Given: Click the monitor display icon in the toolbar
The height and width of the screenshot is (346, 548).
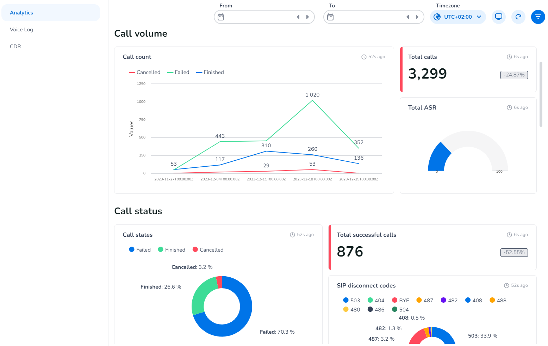Looking at the screenshot, I should pyautogui.click(x=498, y=17).
